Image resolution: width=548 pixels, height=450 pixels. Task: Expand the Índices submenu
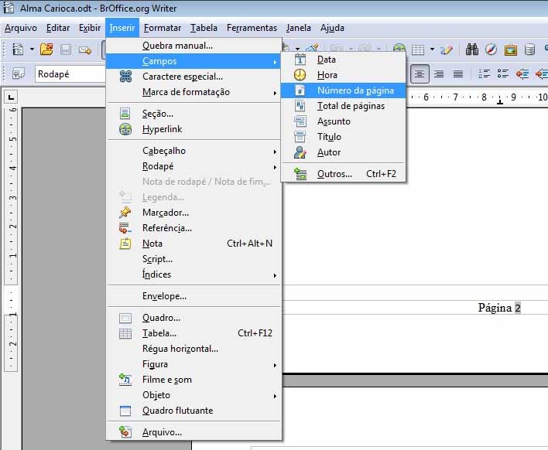[194, 274]
